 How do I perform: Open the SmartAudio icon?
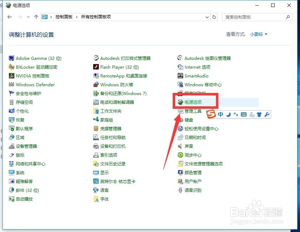pos(180,76)
